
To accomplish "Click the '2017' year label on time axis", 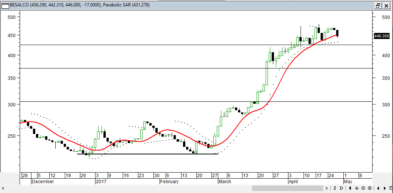I will [101, 182].
